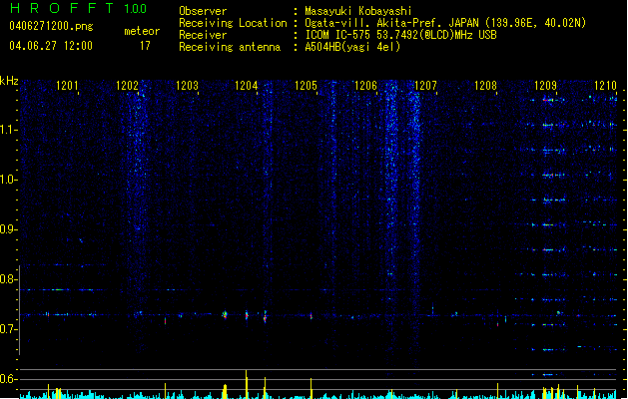Click the 1204 time marker
Screen dimensions: 628x399
pos(246,86)
